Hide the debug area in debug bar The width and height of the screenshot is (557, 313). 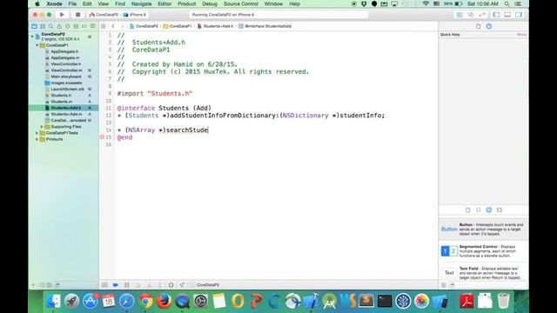pyautogui.click(x=104, y=285)
